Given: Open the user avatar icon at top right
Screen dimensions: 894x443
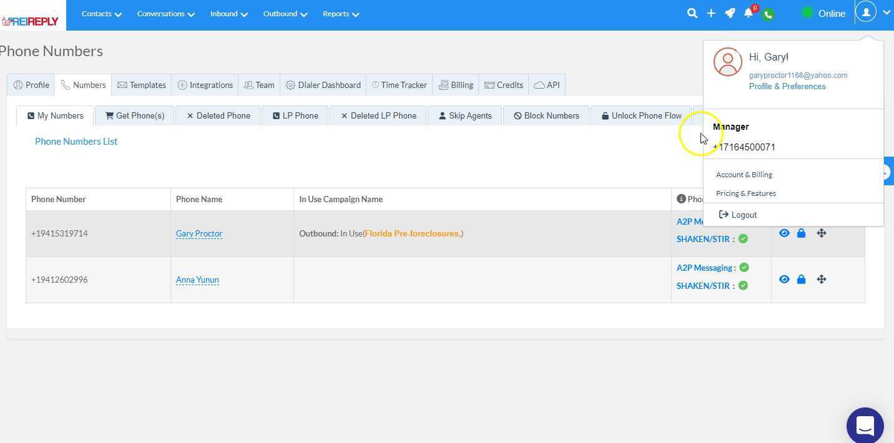Looking at the screenshot, I should (866, 12).
